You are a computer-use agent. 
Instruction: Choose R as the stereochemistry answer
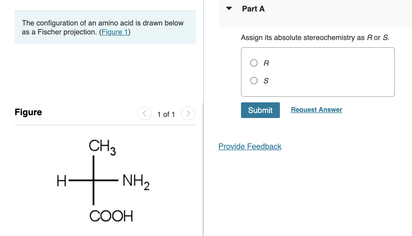click(254, 63)
